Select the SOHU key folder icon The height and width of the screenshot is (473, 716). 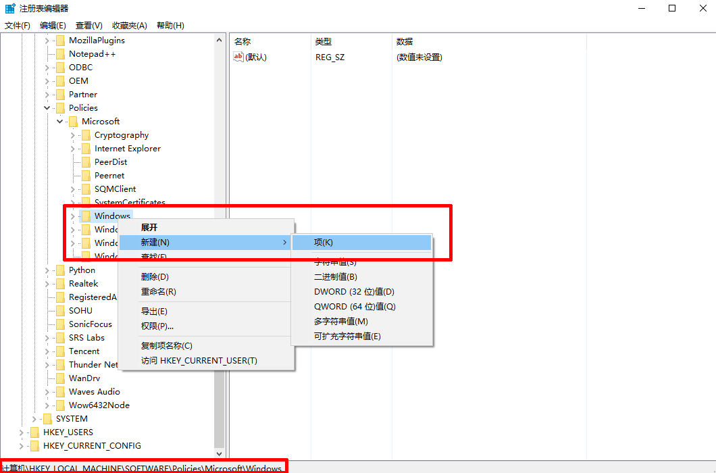coord(59,310)
